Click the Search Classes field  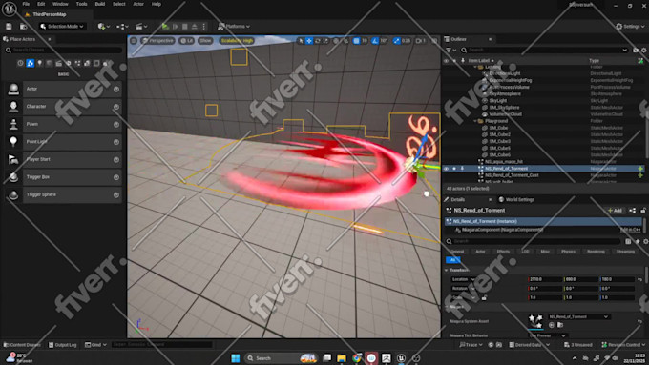tap(64, 50)
